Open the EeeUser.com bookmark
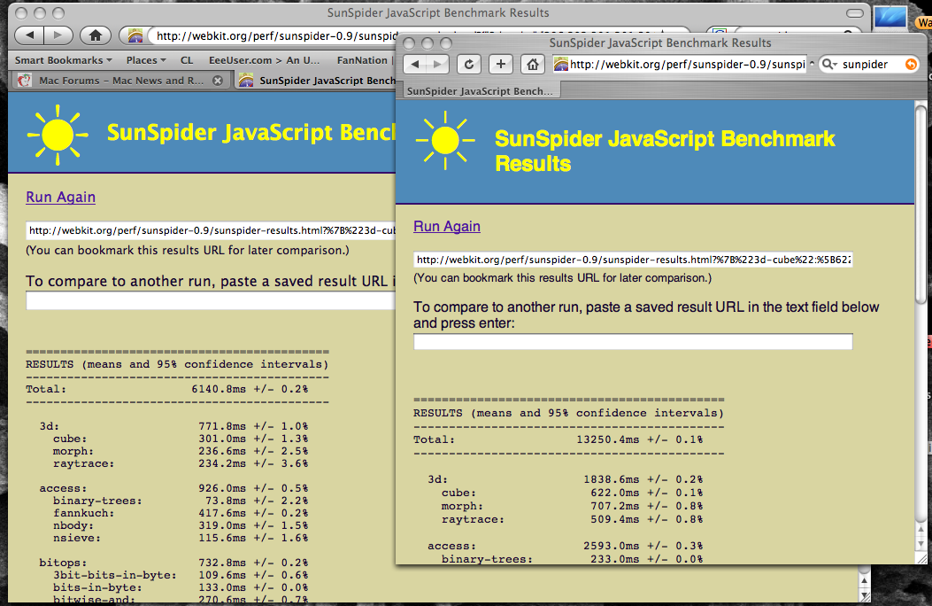 [x=264, y=60]
